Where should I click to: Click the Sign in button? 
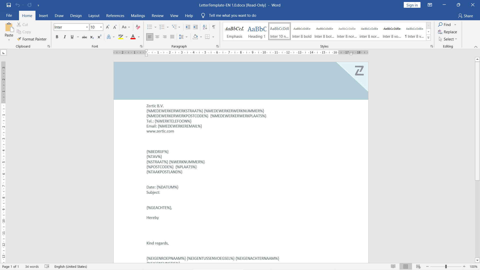(412, 5)
